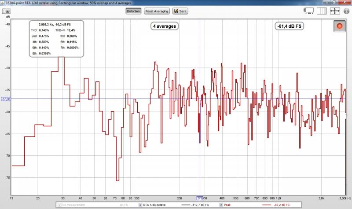Click the -61,4 dB FS readout
Viewport: 352px width, 209px height.
290,26
